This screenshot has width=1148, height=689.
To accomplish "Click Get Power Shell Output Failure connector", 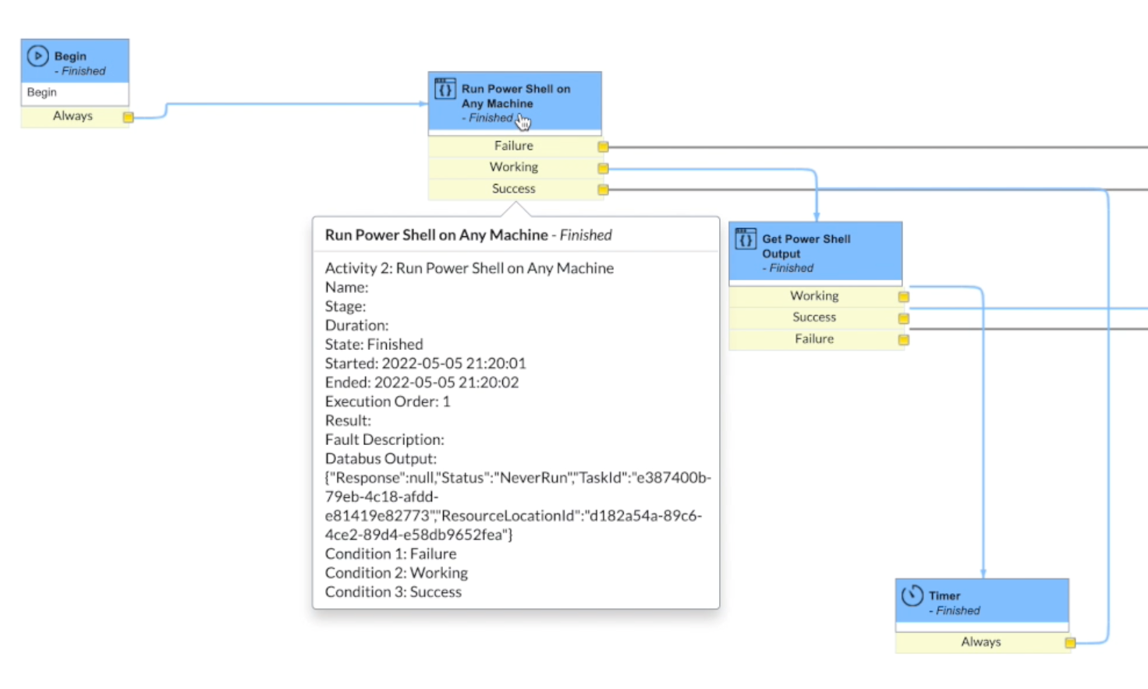I will point(903,340).
